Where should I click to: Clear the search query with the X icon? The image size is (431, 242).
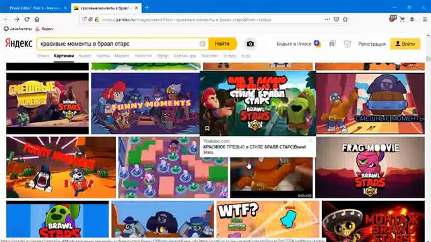tap(202, 44)
